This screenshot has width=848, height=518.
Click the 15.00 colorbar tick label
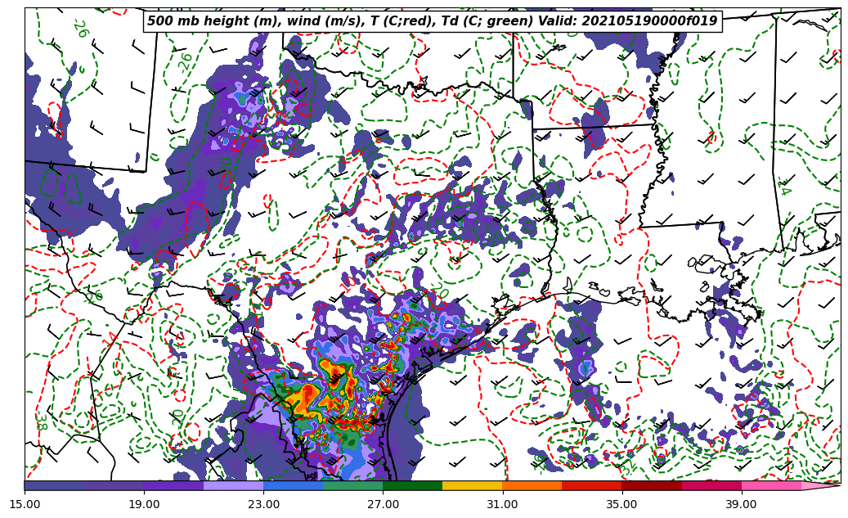coord(25,504)
